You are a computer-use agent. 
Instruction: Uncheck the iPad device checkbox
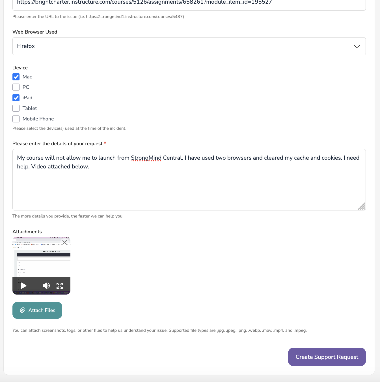16,98
